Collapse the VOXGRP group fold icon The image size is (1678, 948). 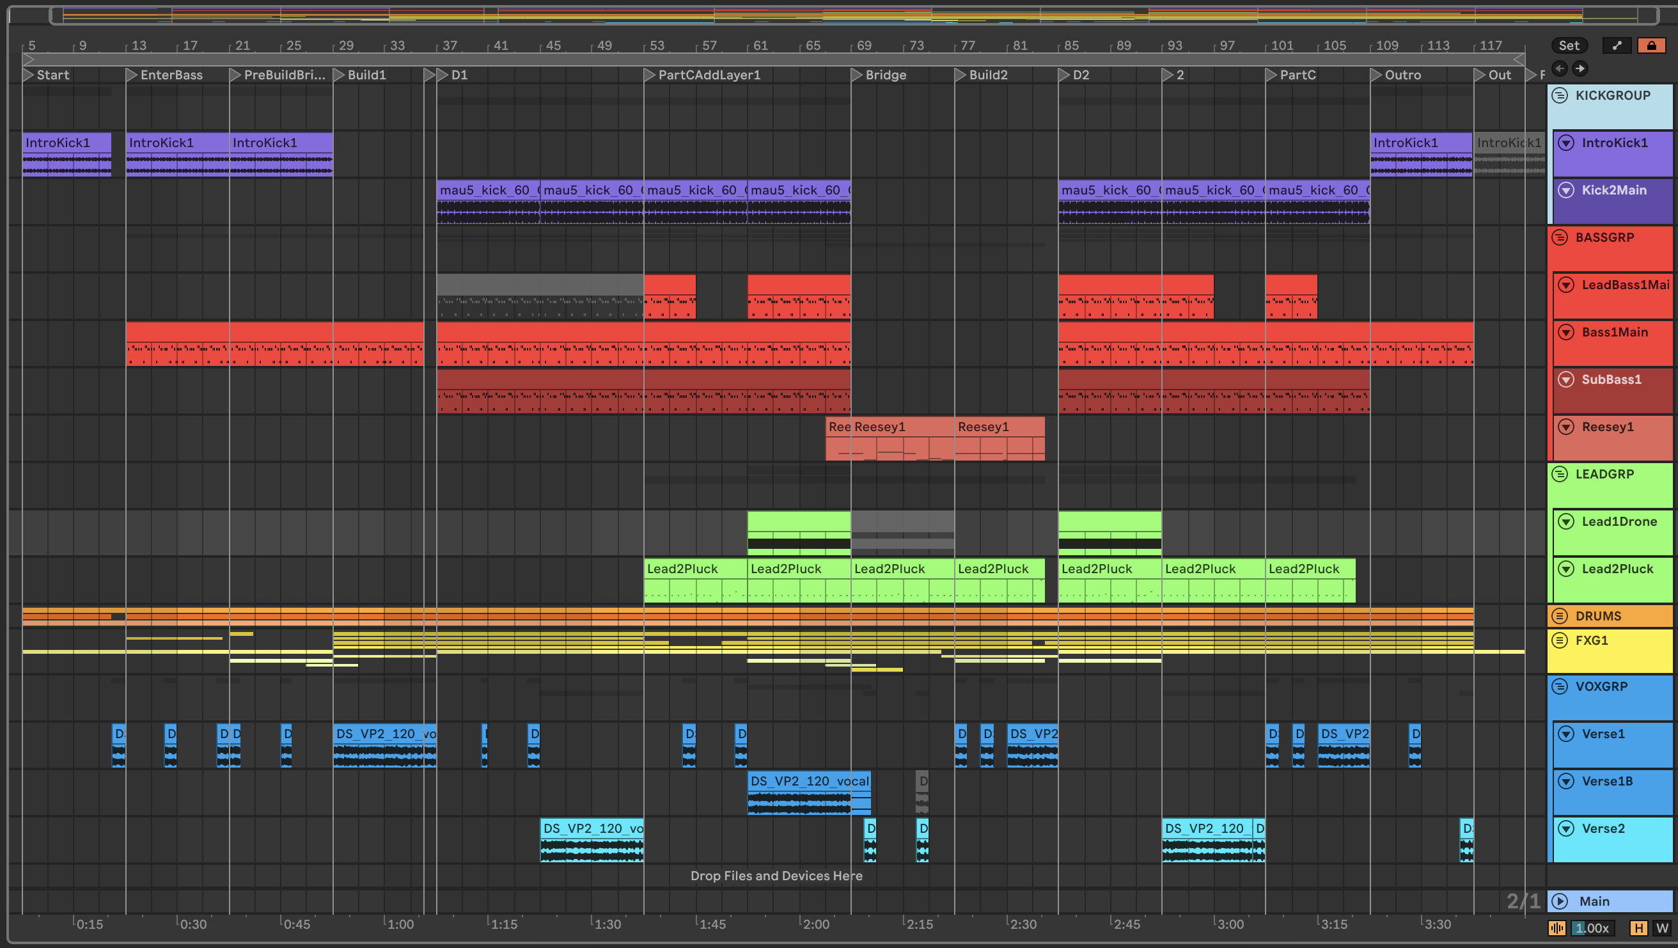[x=1560, y=687]
